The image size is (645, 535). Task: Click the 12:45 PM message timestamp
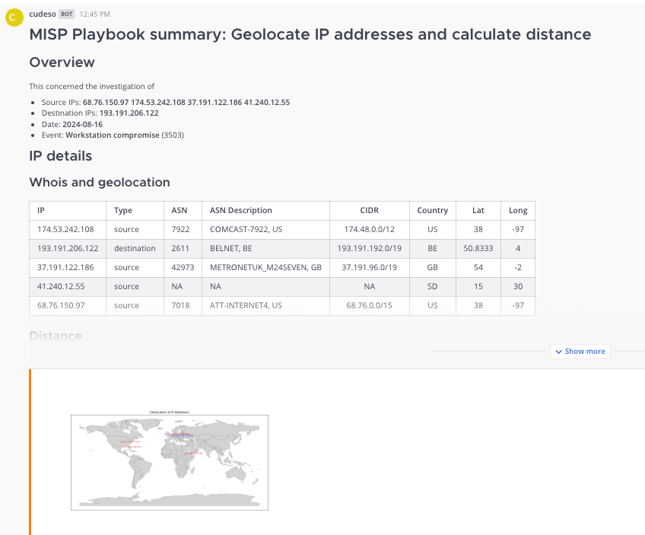pos(94,14)
